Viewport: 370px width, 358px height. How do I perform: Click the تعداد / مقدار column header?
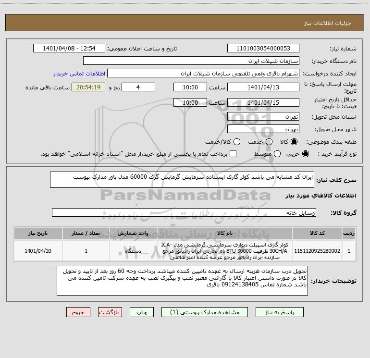click(86, 233)
